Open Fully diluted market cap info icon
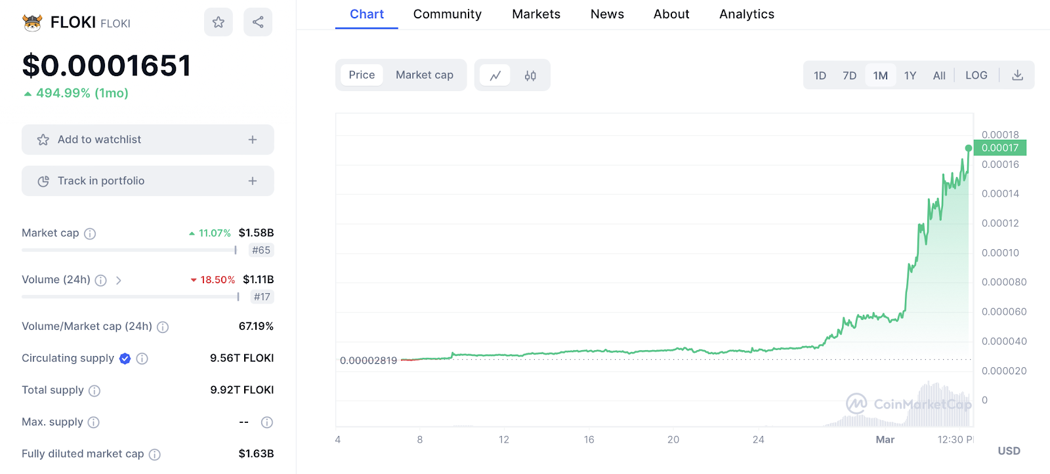Viewport: 1050px width, 474px height. coord(154,454)
